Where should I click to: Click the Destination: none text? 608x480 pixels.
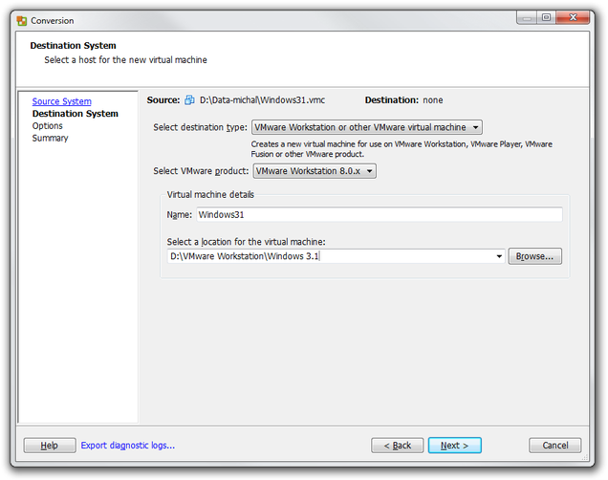[x=403, y=100]
